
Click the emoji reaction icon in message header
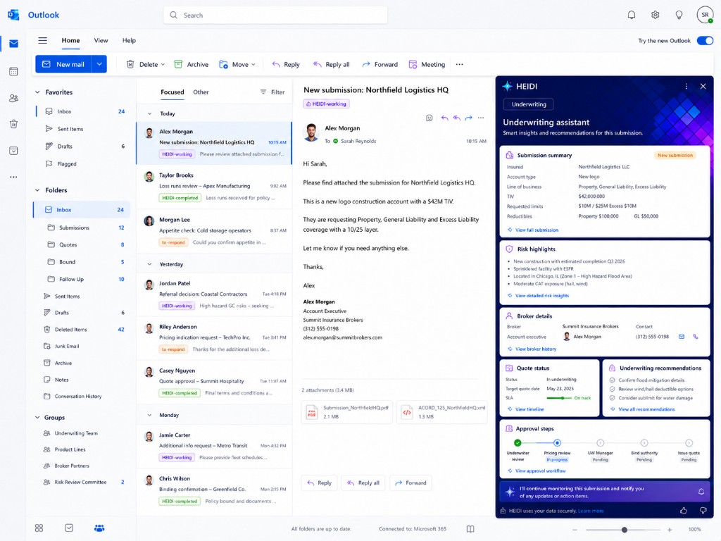click(x=429, y=118)
